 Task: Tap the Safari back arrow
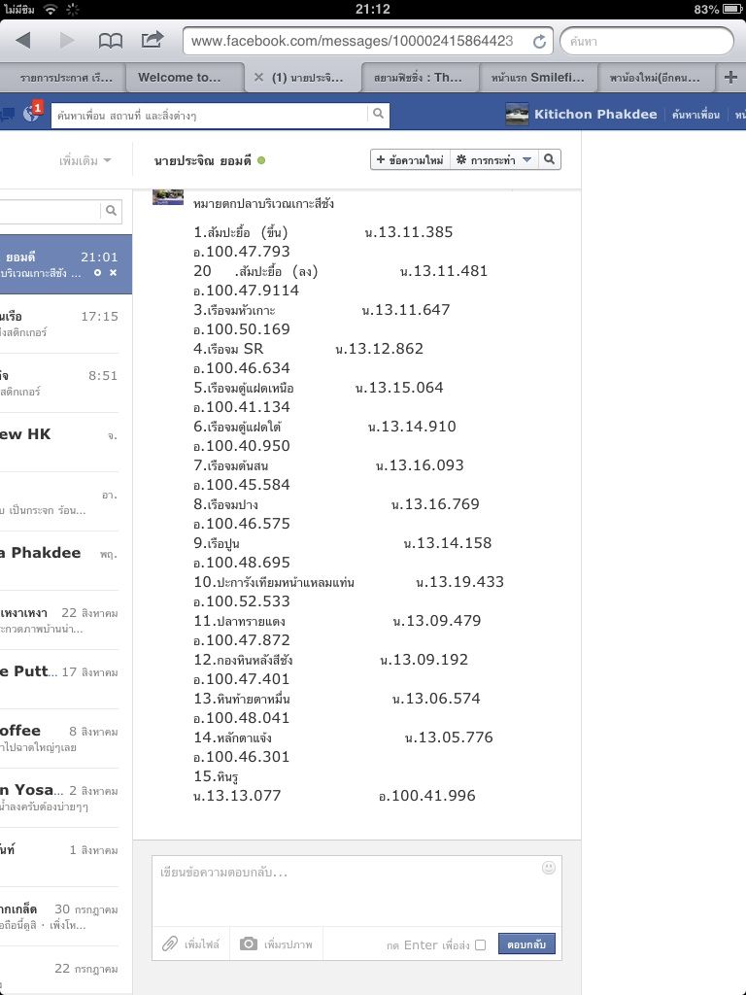23,41
